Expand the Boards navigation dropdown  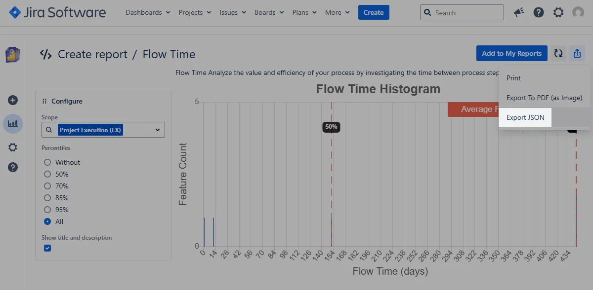tap(269, 13)
